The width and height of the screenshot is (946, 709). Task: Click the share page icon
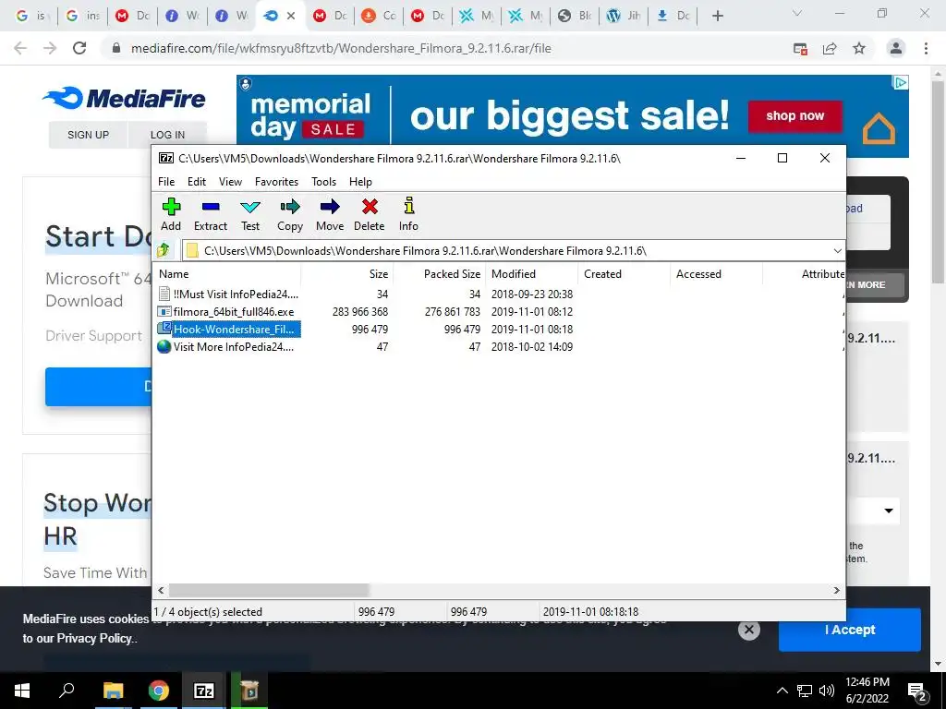coord(830,48)
